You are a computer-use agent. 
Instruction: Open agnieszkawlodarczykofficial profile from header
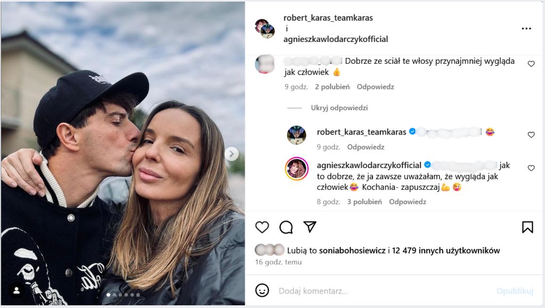point(336,39)
